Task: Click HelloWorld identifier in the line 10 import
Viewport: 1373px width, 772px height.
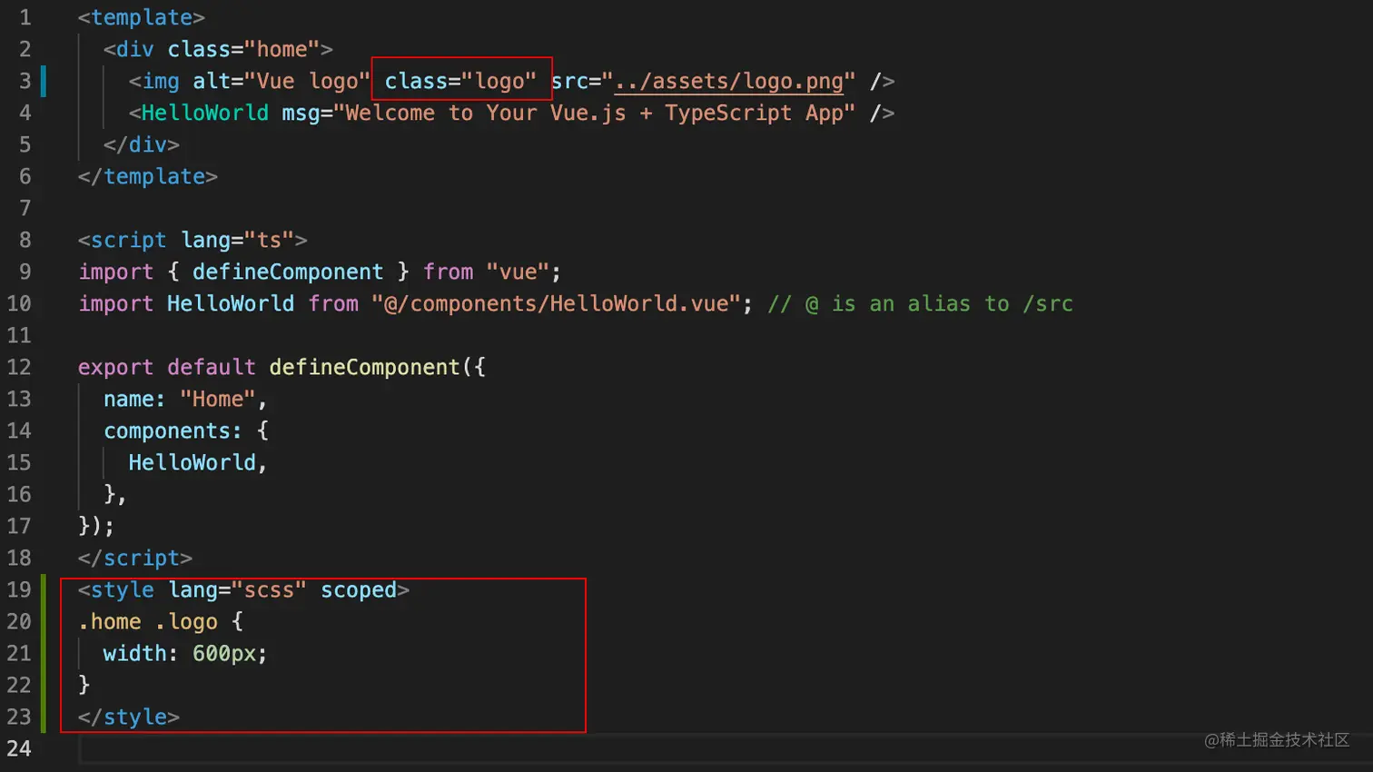Action: pyautogui.click(x=231, y=303)
